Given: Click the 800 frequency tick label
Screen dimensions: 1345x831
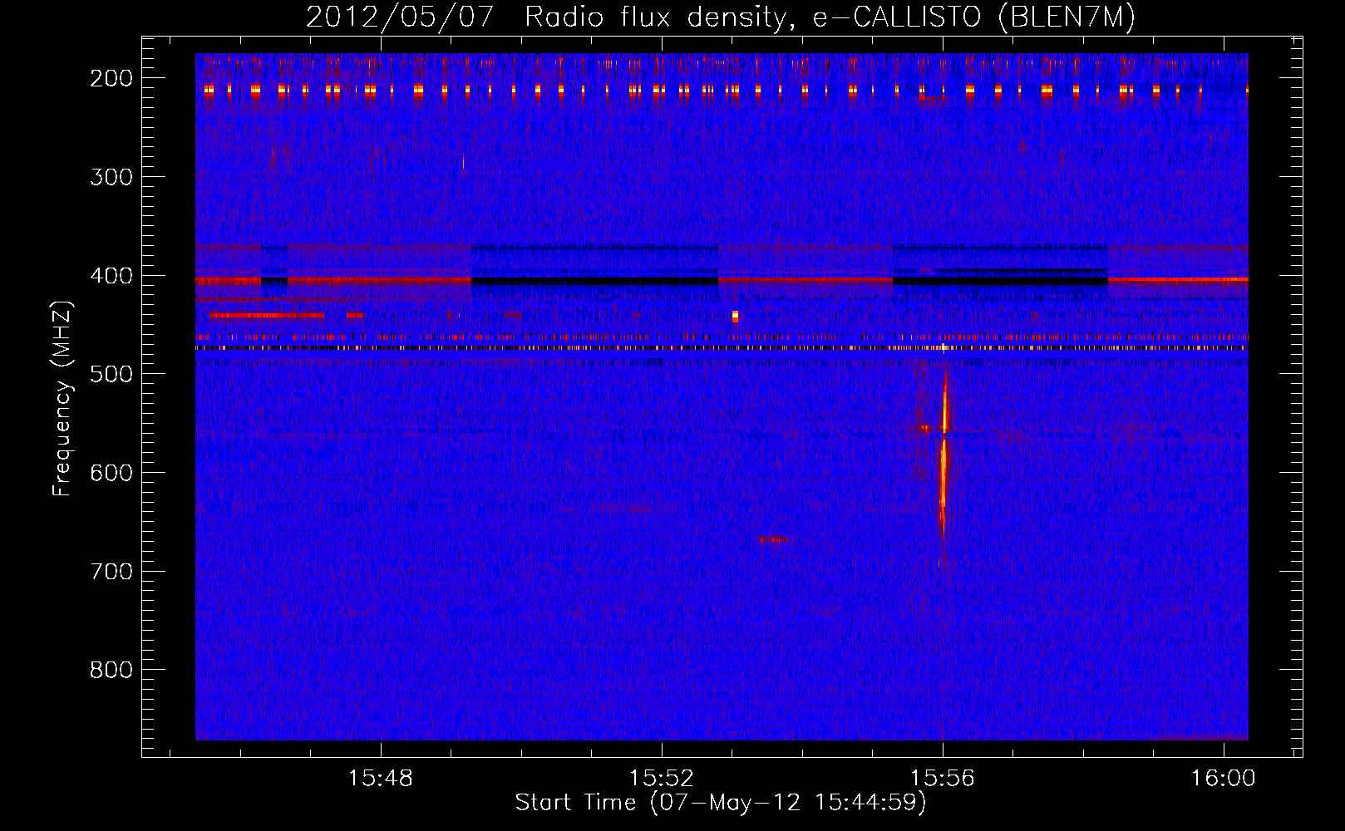Looking at the screenshot, I should (111, 670).
